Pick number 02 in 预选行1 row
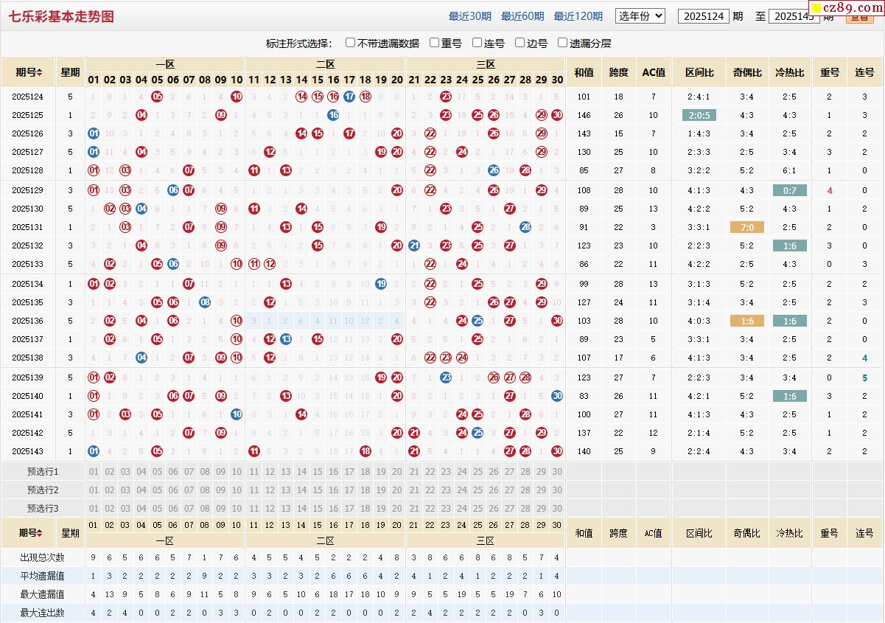 click(x=109, y=472)
